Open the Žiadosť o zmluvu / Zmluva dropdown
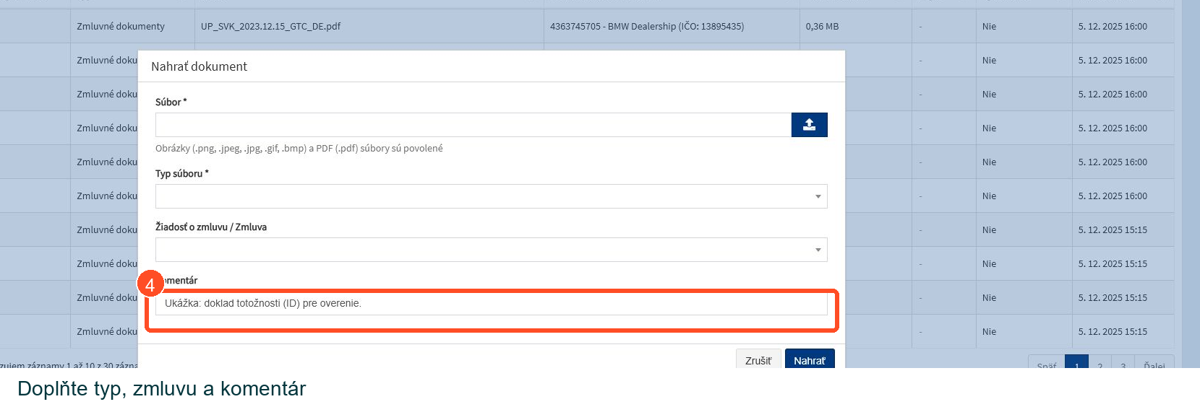Screen dimensions: 1200x407 (491, 250)
